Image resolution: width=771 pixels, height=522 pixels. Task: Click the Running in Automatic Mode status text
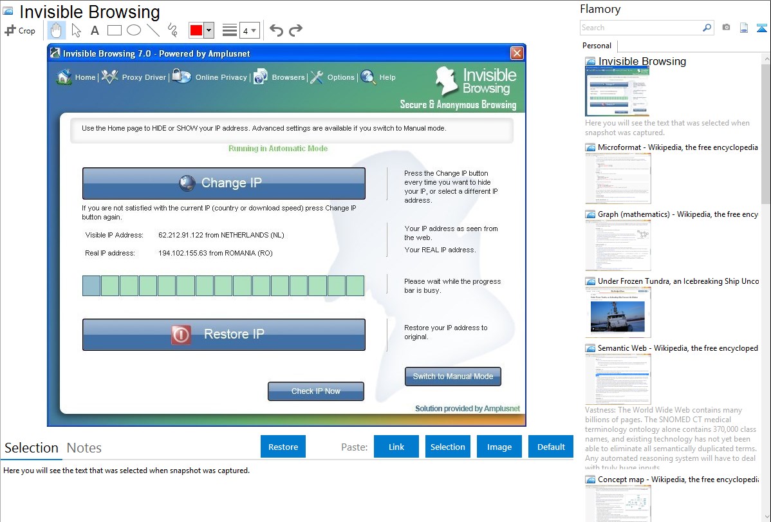point(278,149)
